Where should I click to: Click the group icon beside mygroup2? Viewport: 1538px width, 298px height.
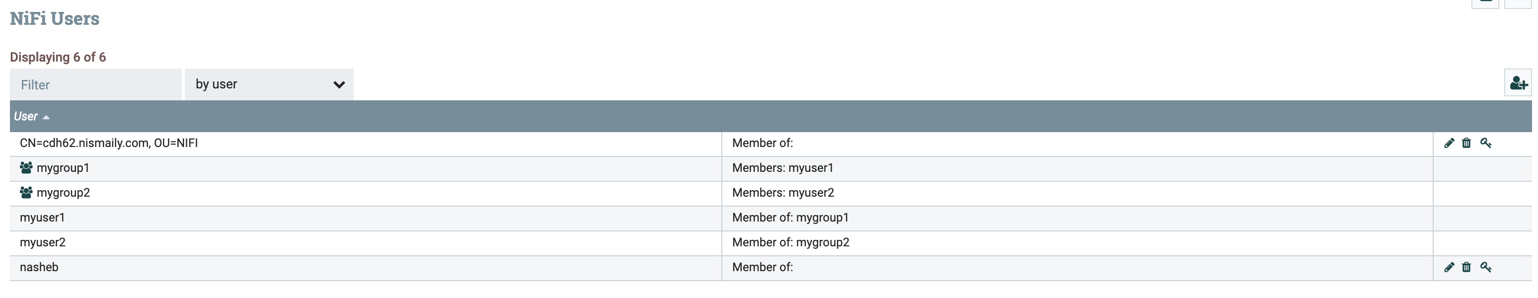pyautogui.click(x=26, y=192)
